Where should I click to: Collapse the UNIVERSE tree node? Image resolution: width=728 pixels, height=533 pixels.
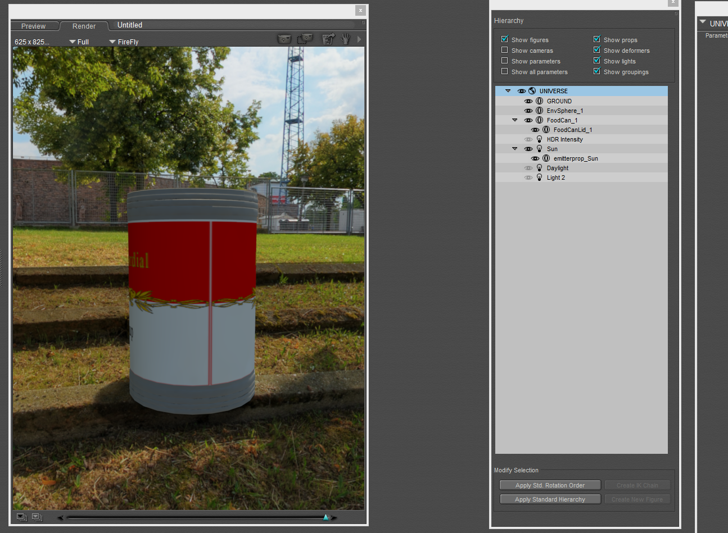coord(508,91)
